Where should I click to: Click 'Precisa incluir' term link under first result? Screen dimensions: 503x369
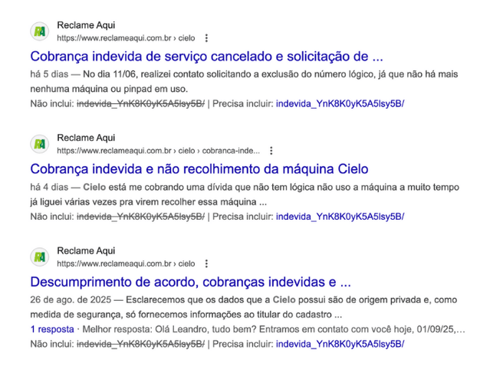pos(340,104)
